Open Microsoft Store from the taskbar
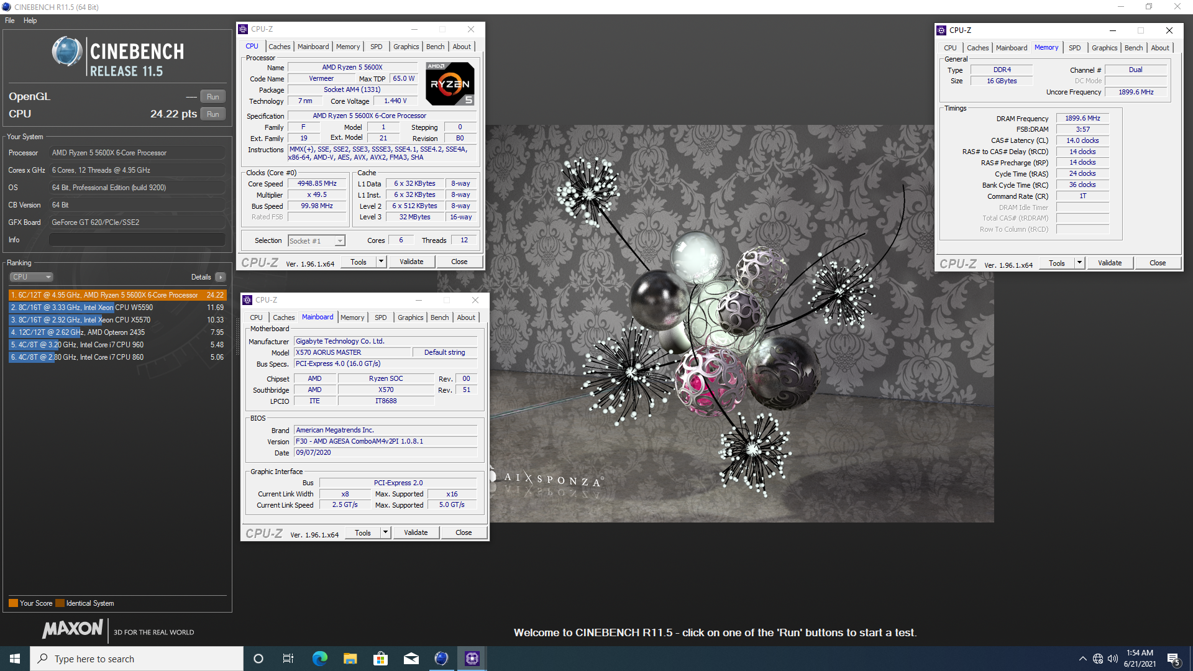 [380, 659]
